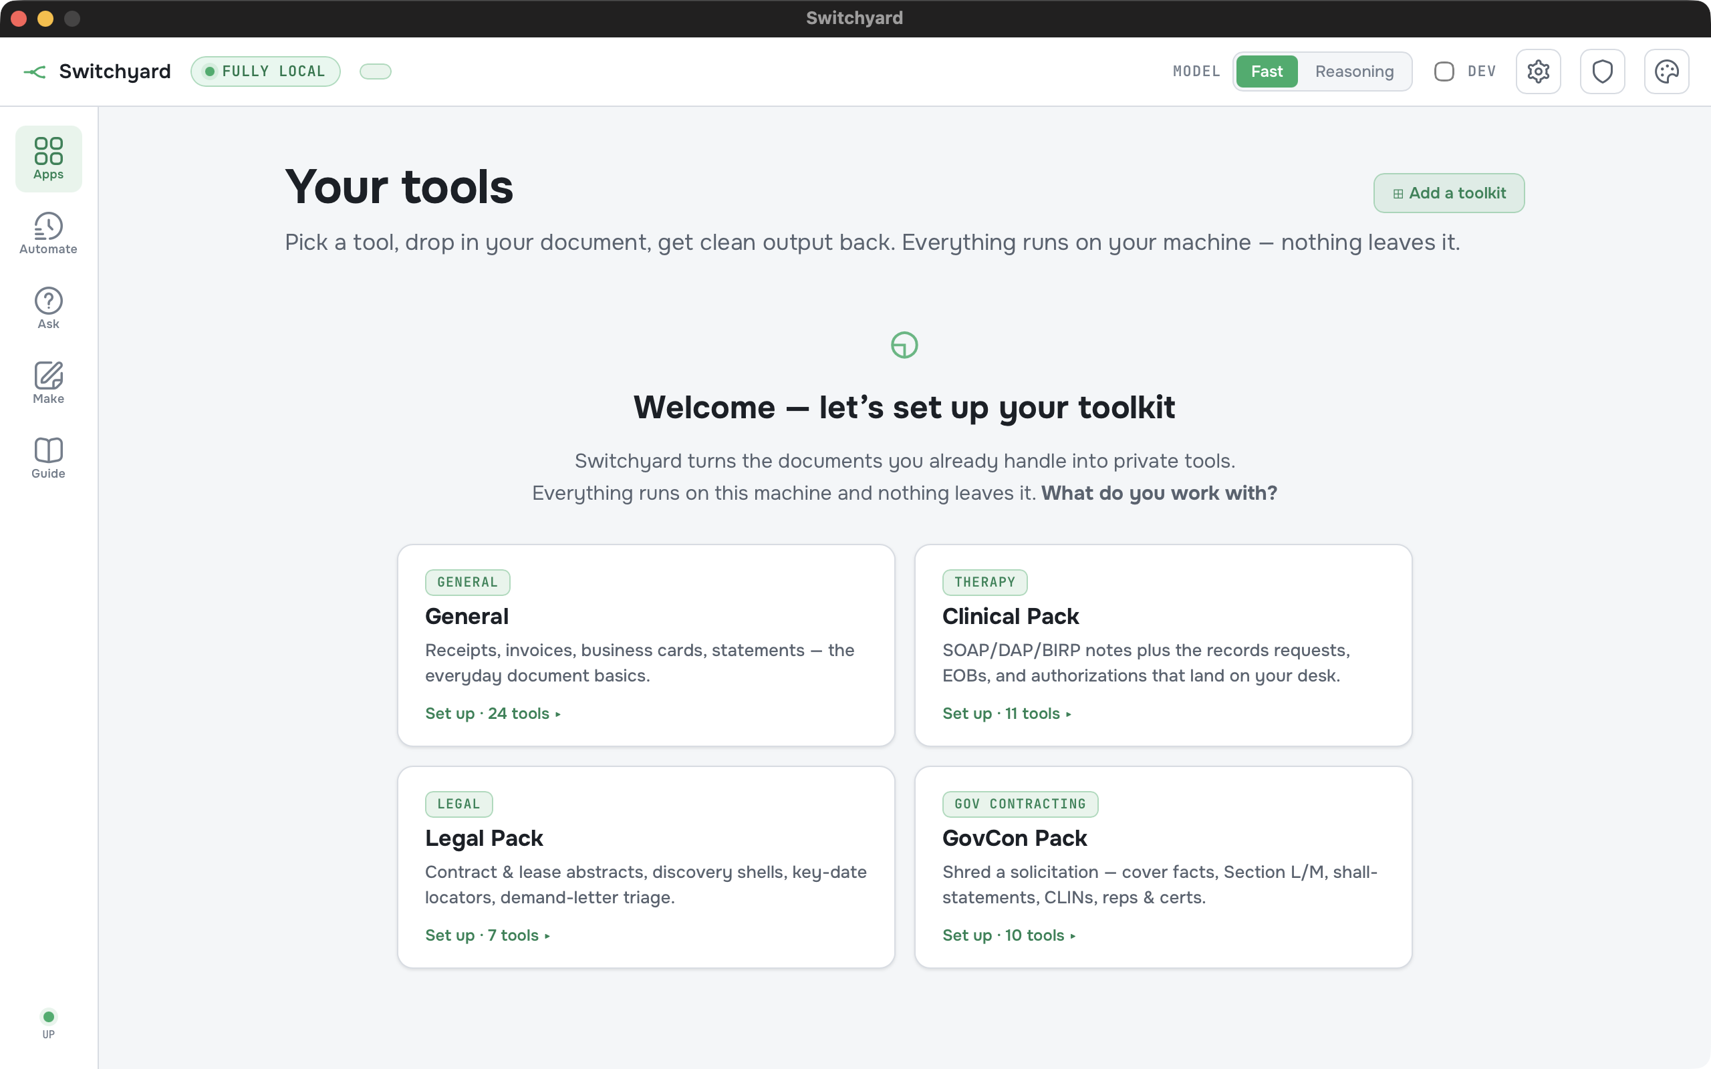Set up the General 24 tools
The image size is (1711, 1069).
[493, 714]
